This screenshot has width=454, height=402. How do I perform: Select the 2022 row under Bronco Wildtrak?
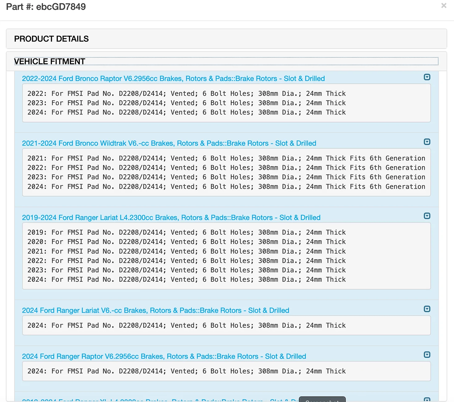click(226, 168)
